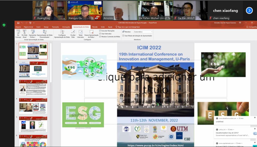Open the Arquivo menu tab
257x147 pixels.
tap(18, 27)
